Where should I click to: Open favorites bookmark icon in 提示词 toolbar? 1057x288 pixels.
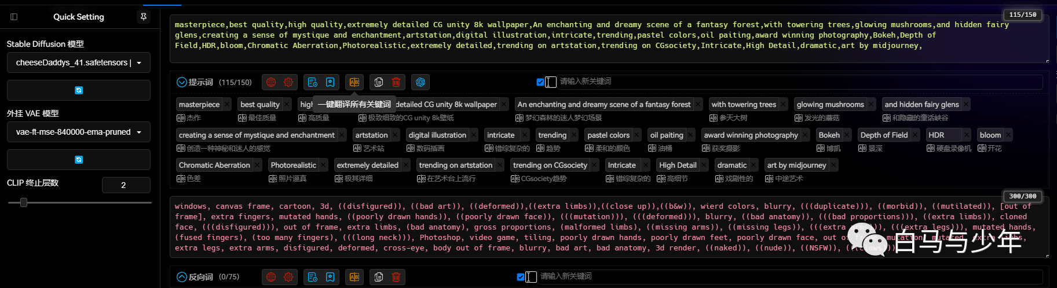(330, 82)
